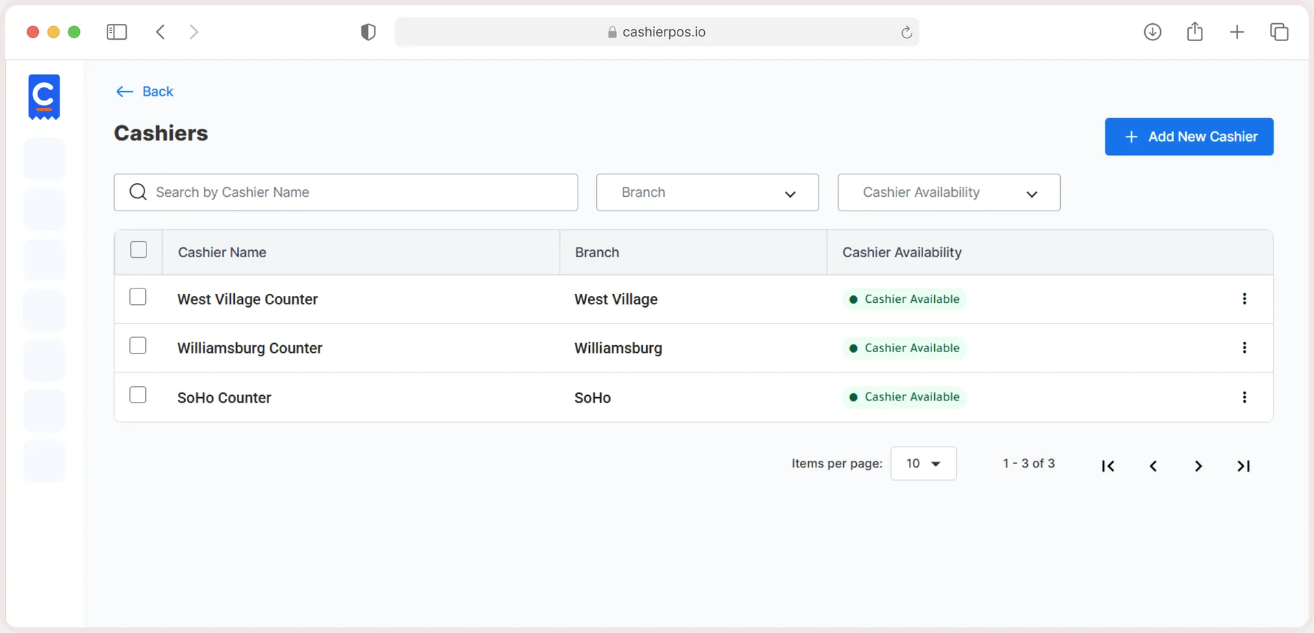Toggle the browser sidebar panel
Viewport: 1314px width, 633px height.
click(x=117, y=32)
